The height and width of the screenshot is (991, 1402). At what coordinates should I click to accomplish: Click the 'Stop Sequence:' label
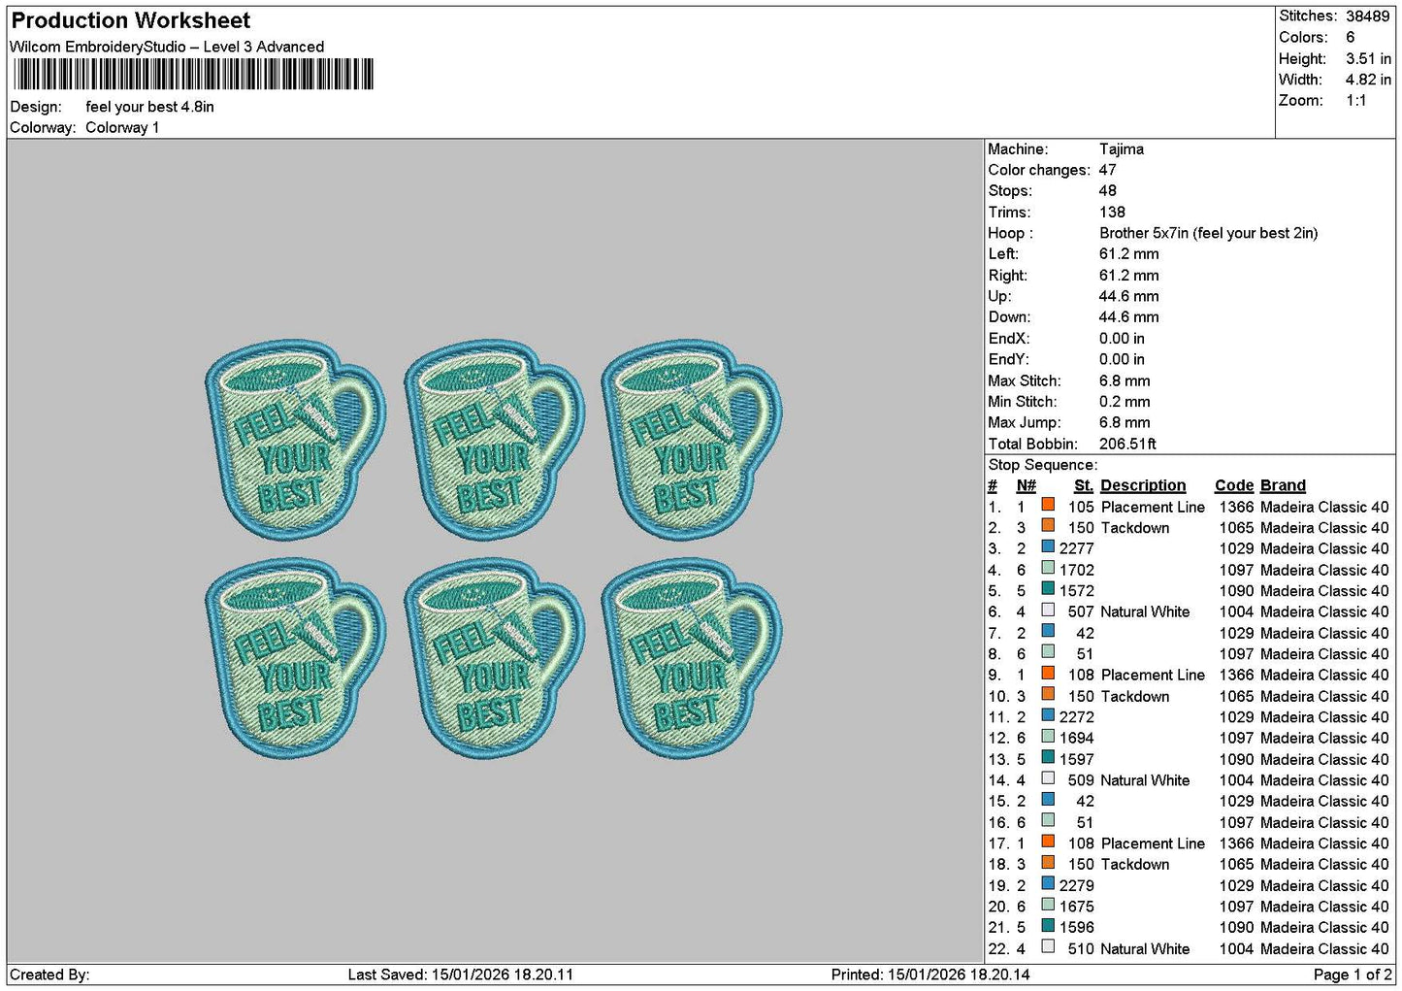click(1043, 465)
